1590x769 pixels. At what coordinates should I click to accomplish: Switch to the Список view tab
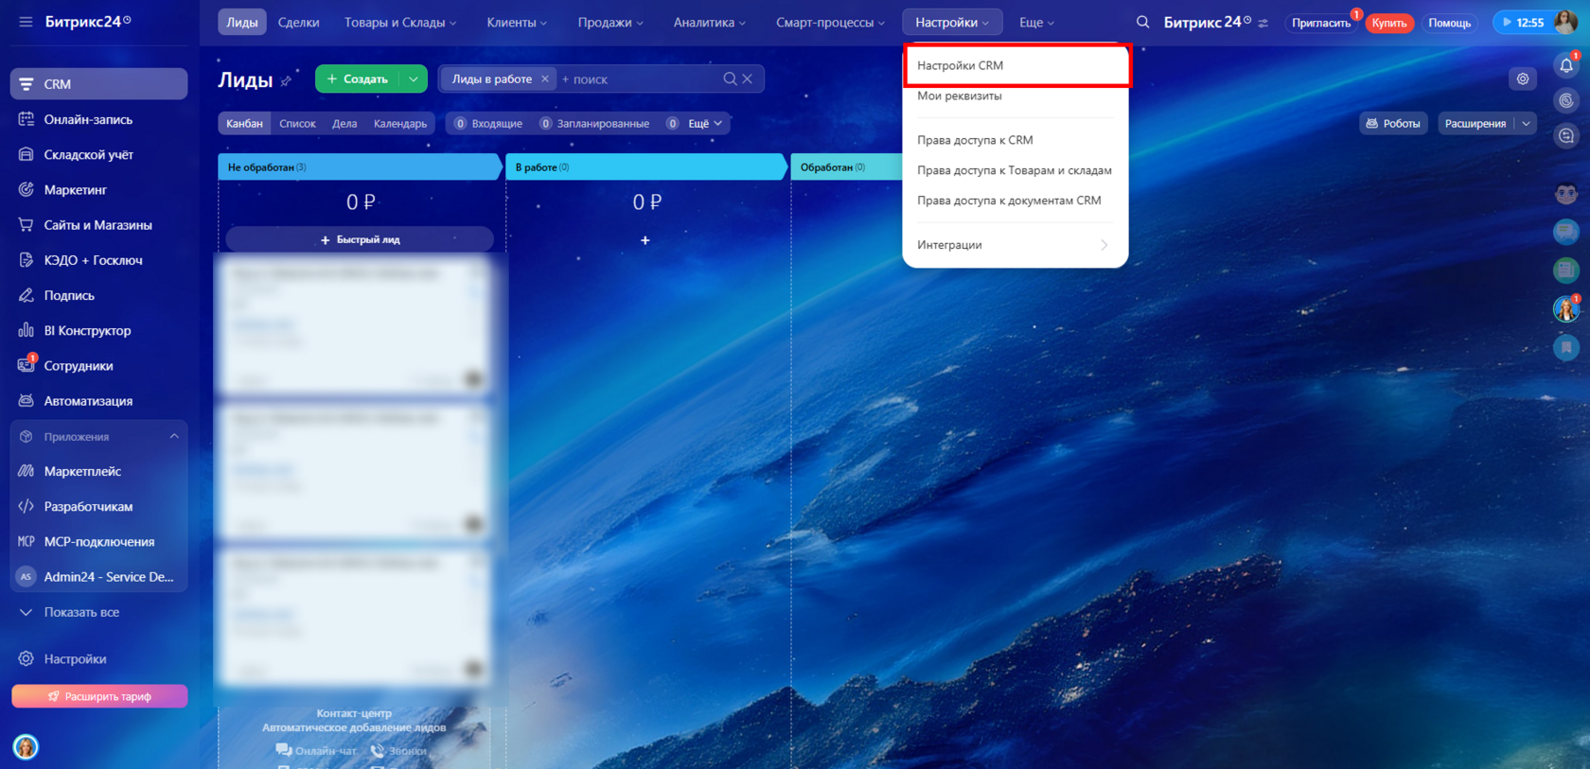tap(297, 124)
